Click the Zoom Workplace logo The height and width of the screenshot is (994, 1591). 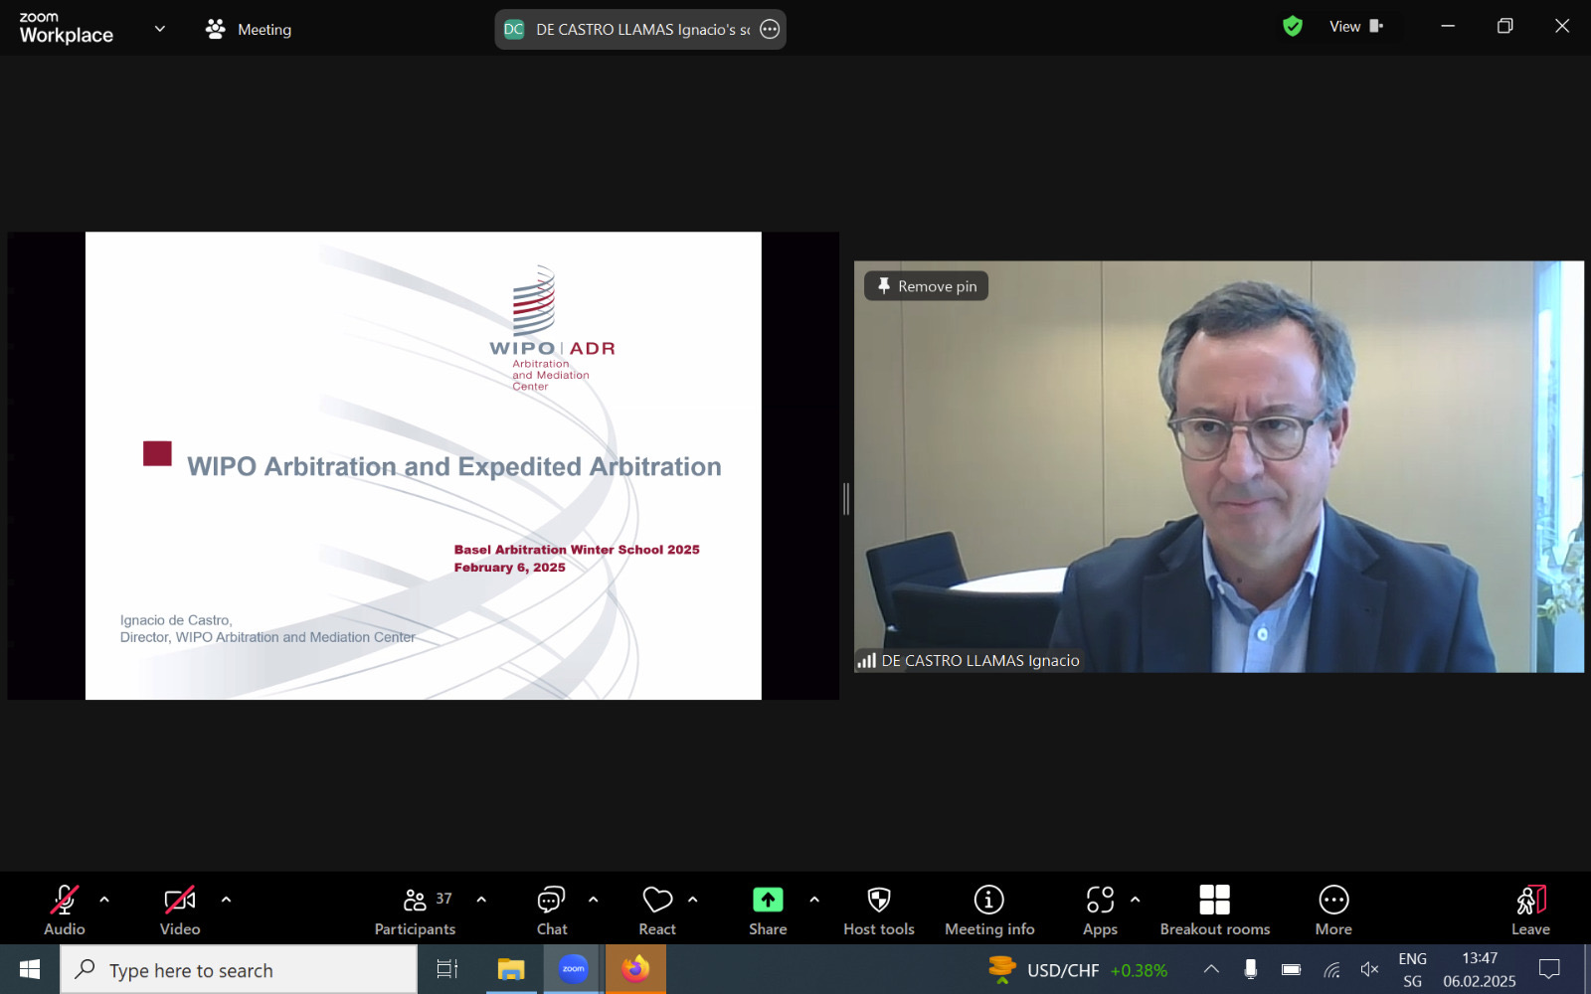(66, 29)
